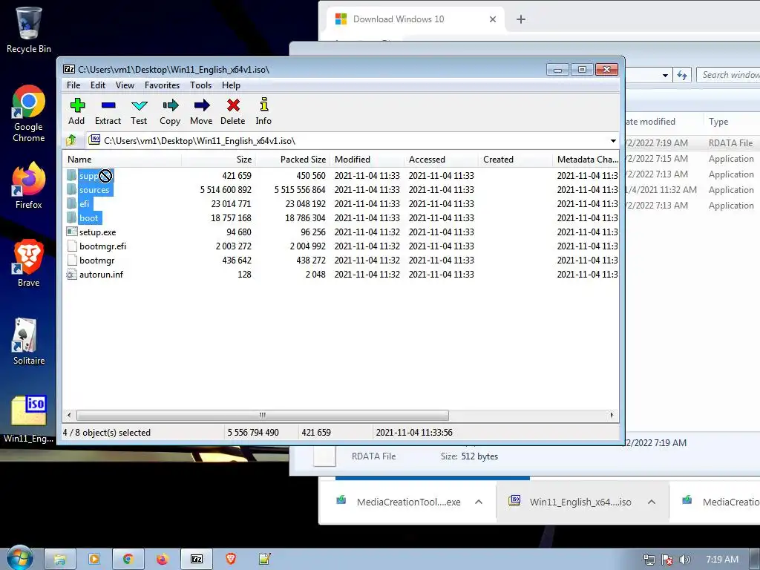Select the bootmgr file row
This screenshot has height=570, width=760.
point(341,261)
